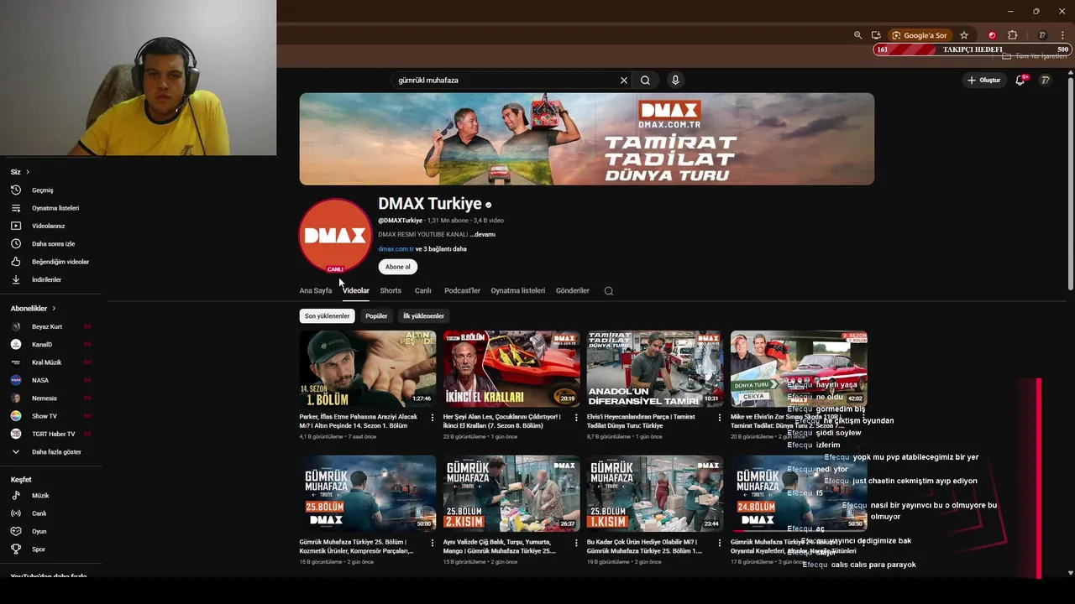Filter by İlk yüklenenler chip
Image resolution: width=1075 pixels, height=604 pixels.
click(423, 316)
